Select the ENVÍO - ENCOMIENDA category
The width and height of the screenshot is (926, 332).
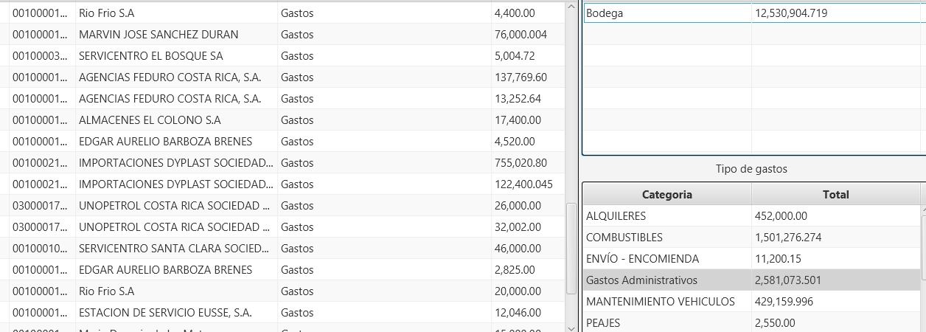[667, 259]
